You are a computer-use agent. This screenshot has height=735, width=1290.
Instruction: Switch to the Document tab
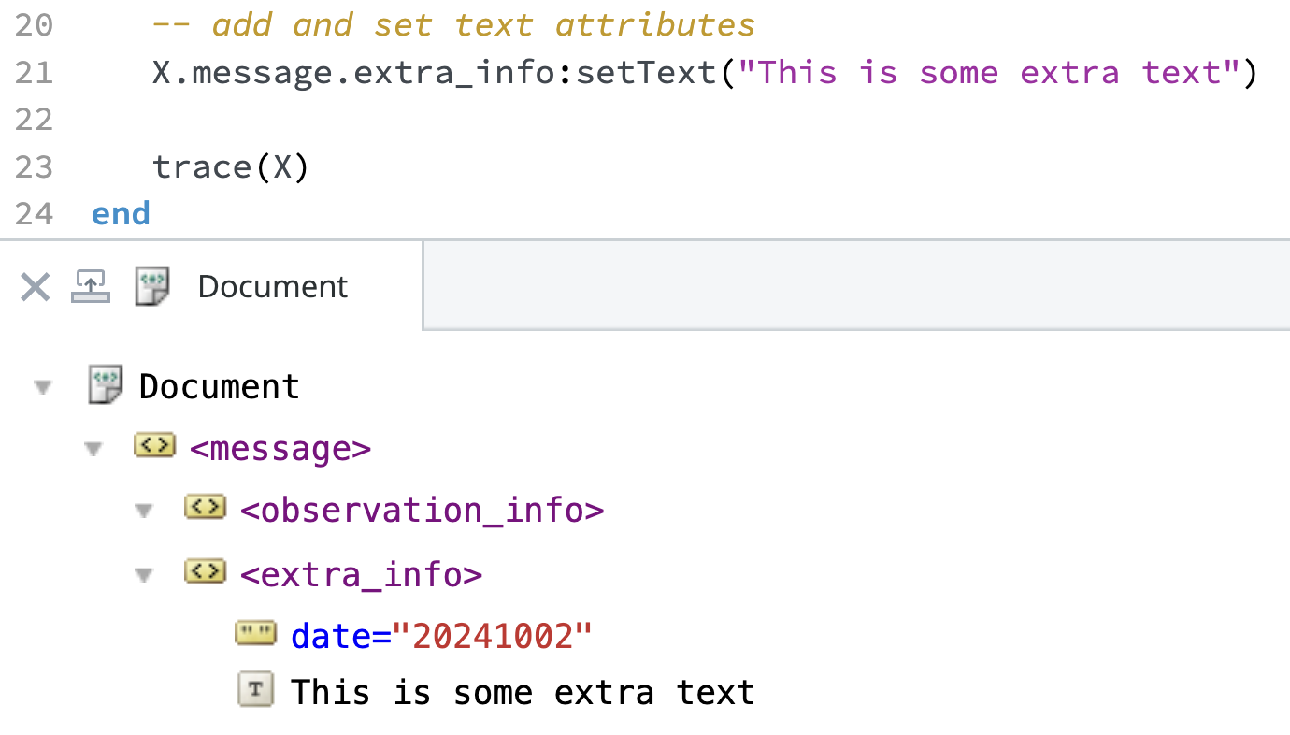(x=273, y=286)
